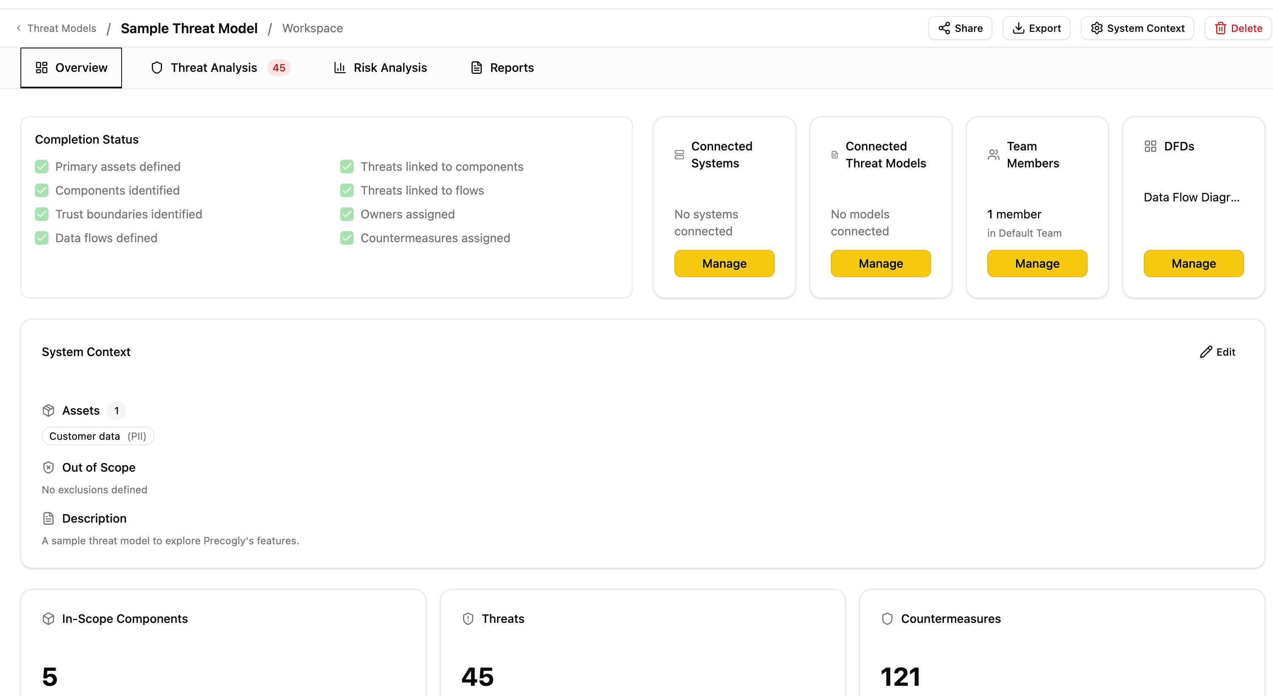Toggle Threats linked to flows checkbox
The image size is (1273, 696).
point(347,191)
